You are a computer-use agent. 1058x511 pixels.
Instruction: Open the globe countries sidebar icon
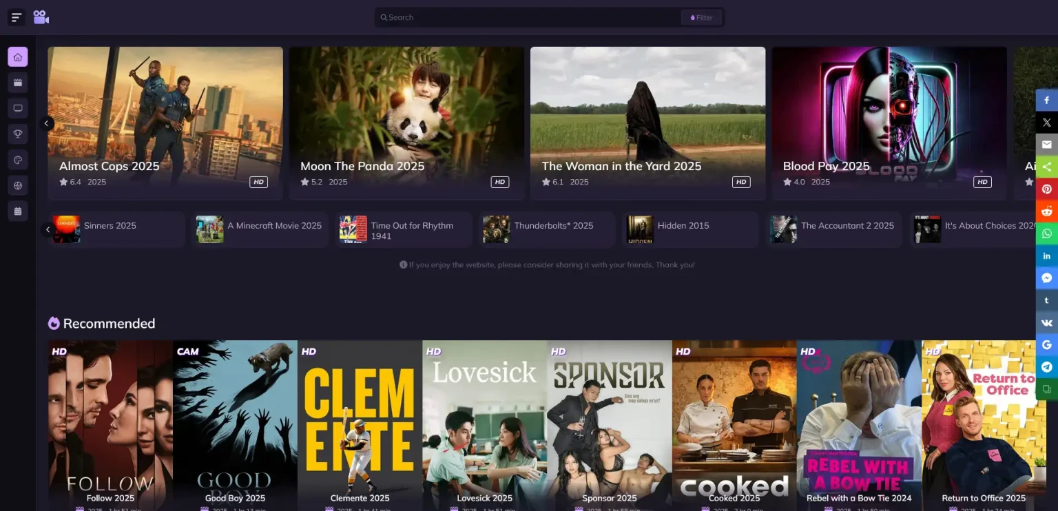pos(18,185)
